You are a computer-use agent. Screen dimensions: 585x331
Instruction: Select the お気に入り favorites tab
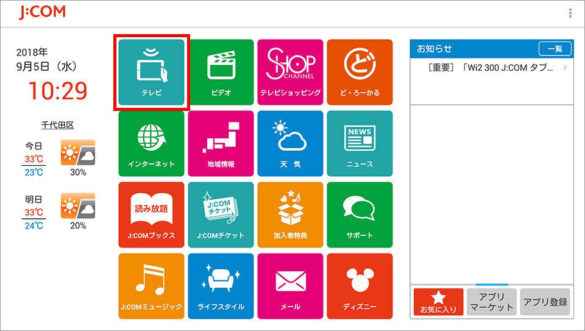[x=438, y=302]
